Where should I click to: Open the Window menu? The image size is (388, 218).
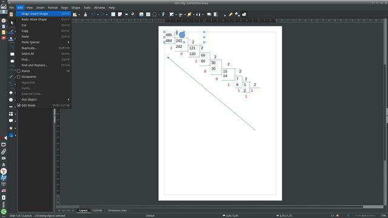click(x=99, y=8)
